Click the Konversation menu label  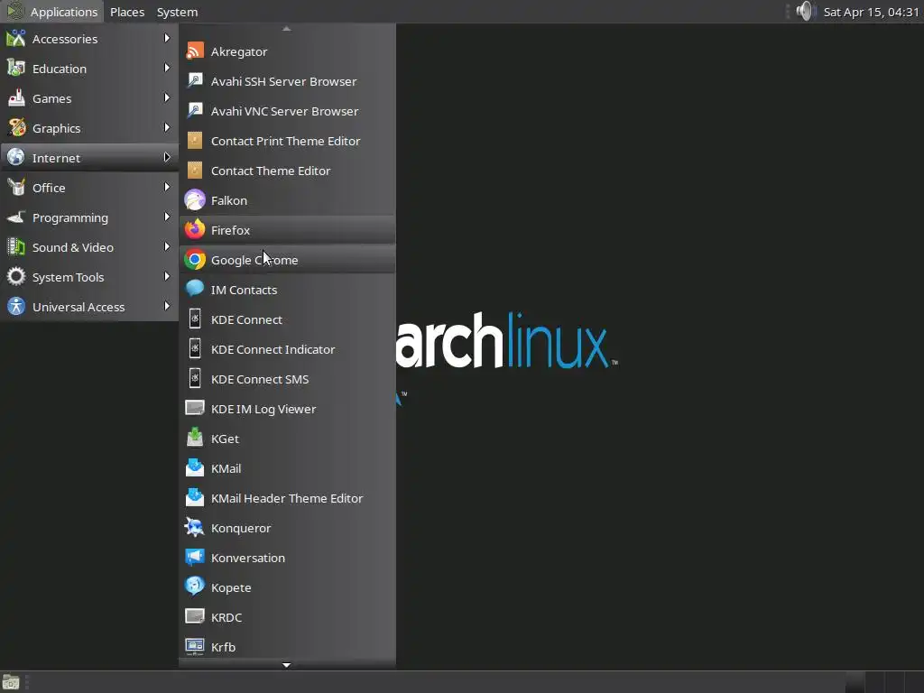[x=248, y=558]
